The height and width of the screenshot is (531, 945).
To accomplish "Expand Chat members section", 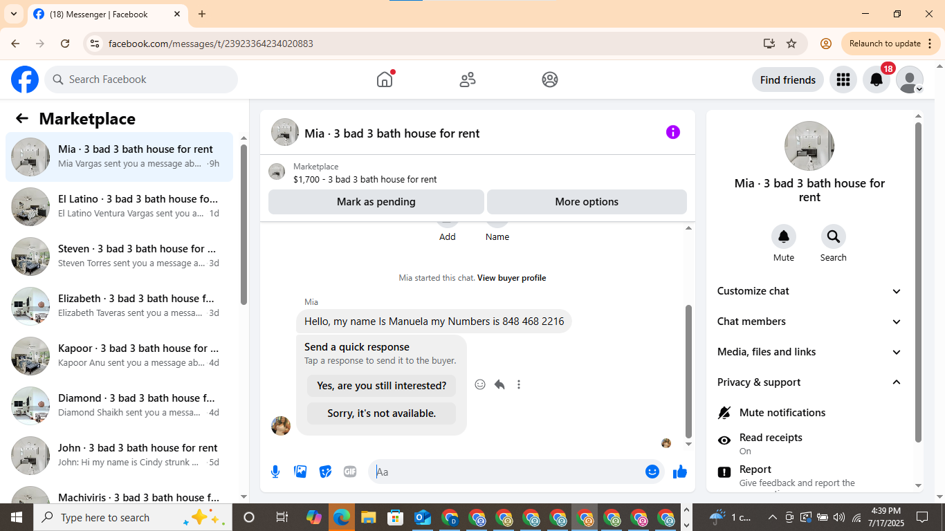I will (809, 322).
